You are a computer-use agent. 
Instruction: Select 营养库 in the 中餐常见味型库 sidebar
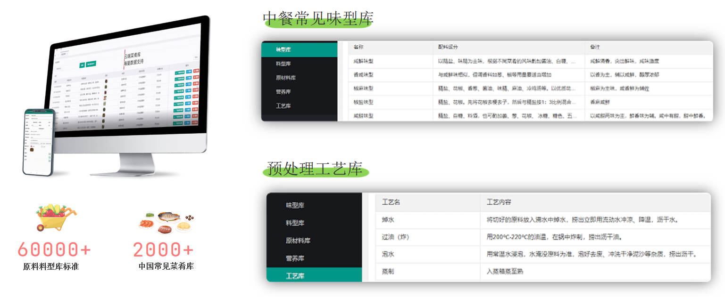pyautogui.click(x=283, y=92)
